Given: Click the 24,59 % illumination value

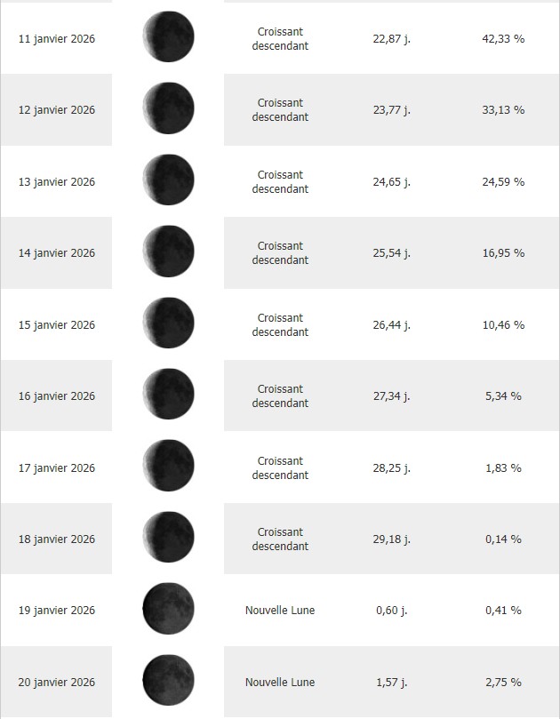Looking at the screenshot, I should 503,182.
